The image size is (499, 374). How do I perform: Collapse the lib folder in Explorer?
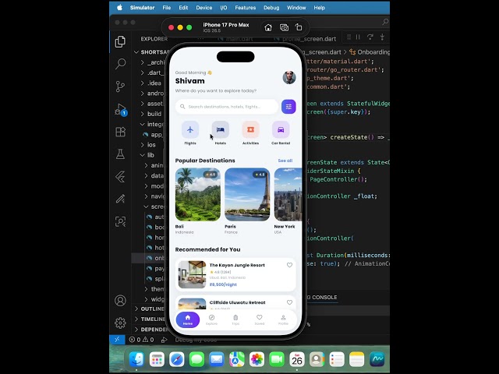[x=150, y=155]
